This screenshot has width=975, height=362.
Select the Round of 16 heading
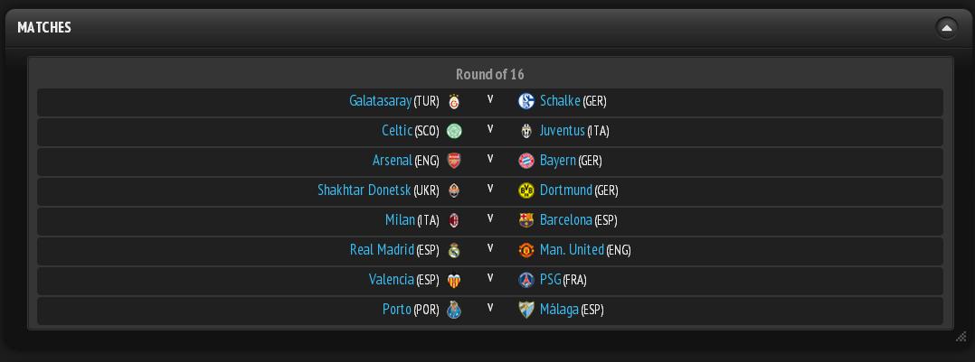[490, 75]
